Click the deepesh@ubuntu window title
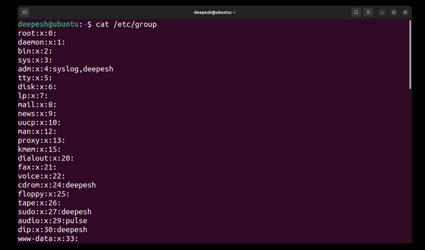Screen dimensions: 425x250 pyautogui.click(x=215, y=12)
